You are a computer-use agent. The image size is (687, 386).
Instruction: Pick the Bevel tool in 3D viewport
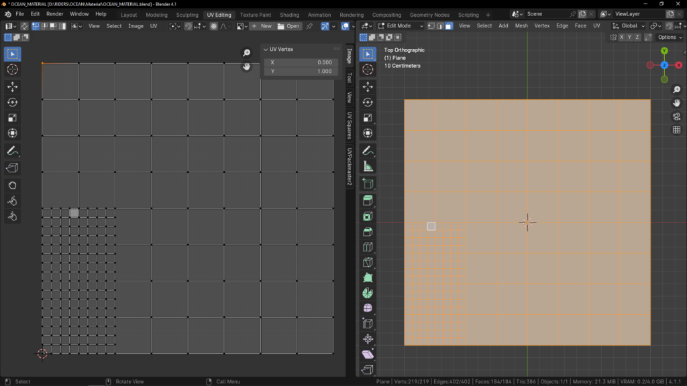point(368,232)
